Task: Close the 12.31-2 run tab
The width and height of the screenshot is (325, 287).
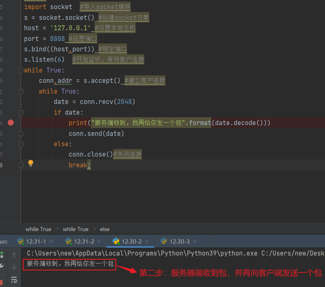Action: [99, 241]
